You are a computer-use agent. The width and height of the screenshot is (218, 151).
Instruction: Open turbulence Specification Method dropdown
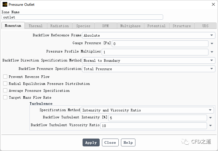(x=147, y=110)
